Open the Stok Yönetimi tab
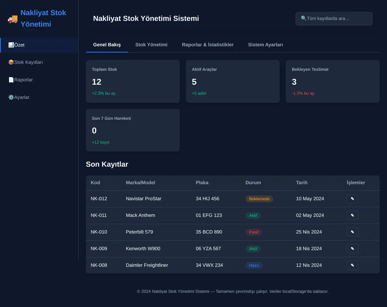Image resolution: width=387 pixels, height=307 pixels. [151, 45]
